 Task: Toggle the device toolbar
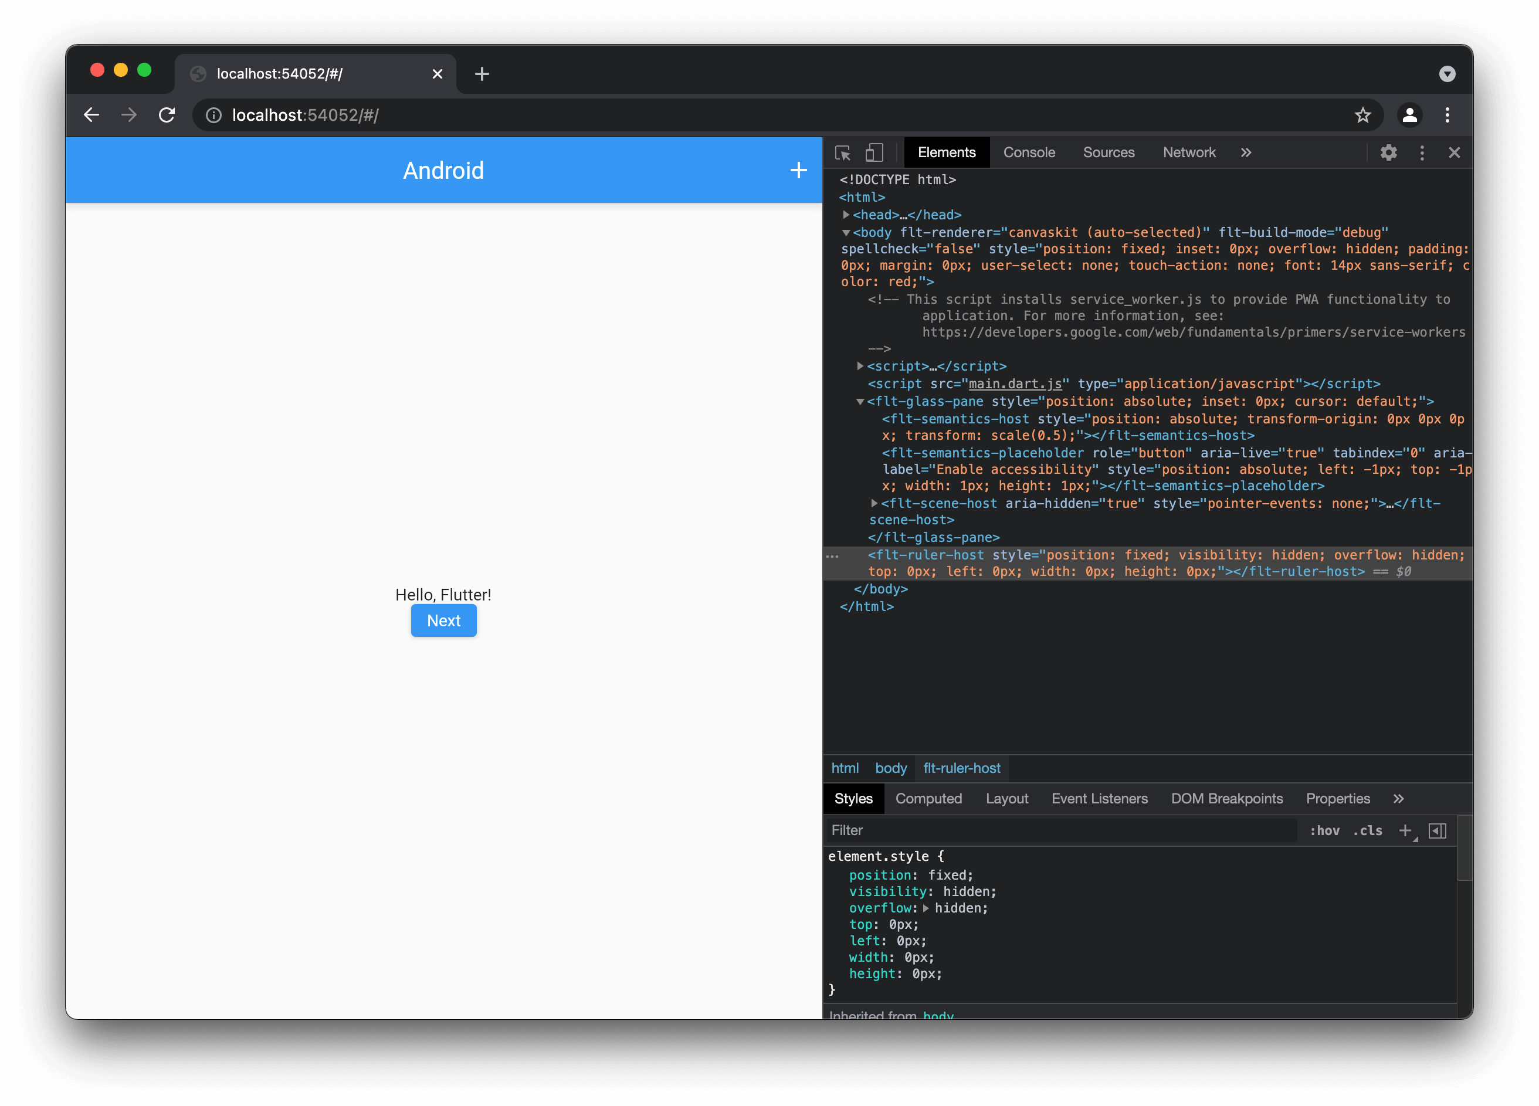874,152
